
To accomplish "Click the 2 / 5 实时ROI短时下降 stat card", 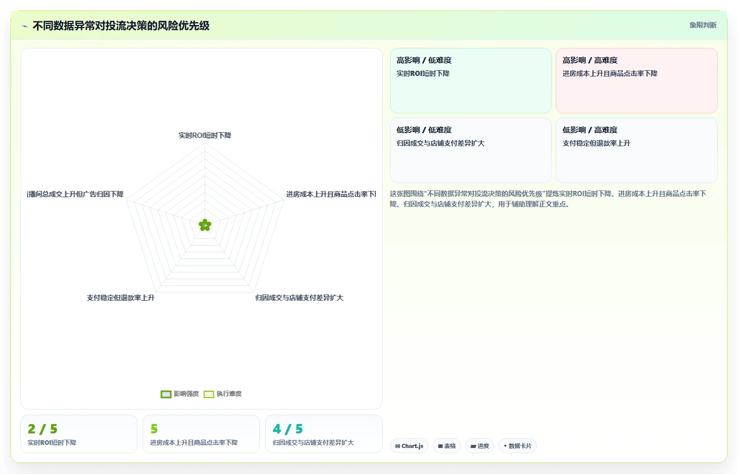I will (x=79, y=434).
